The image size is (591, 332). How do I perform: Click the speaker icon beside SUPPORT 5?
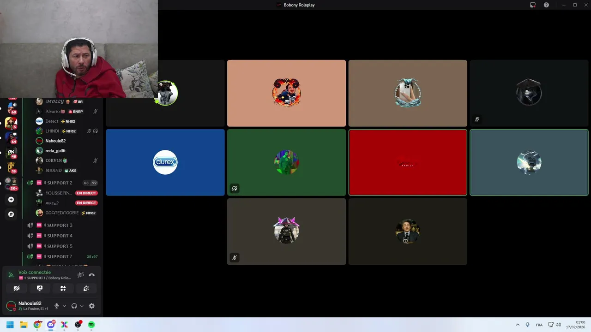pyautogui.click(x=30, y=246)
